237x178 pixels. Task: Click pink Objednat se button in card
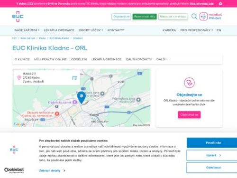click(x=189, y=115)
